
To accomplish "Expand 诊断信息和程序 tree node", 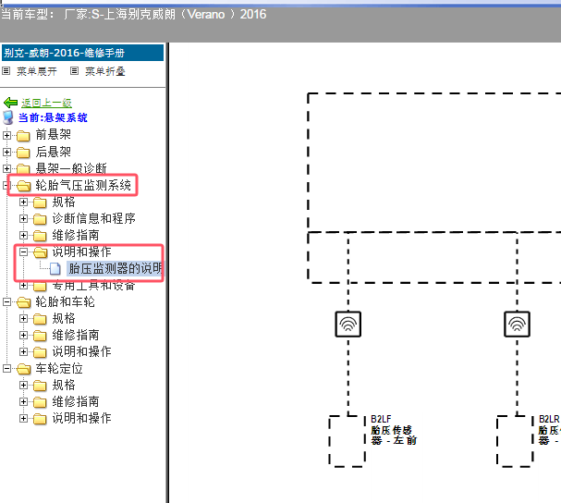I will coord(24,219).
